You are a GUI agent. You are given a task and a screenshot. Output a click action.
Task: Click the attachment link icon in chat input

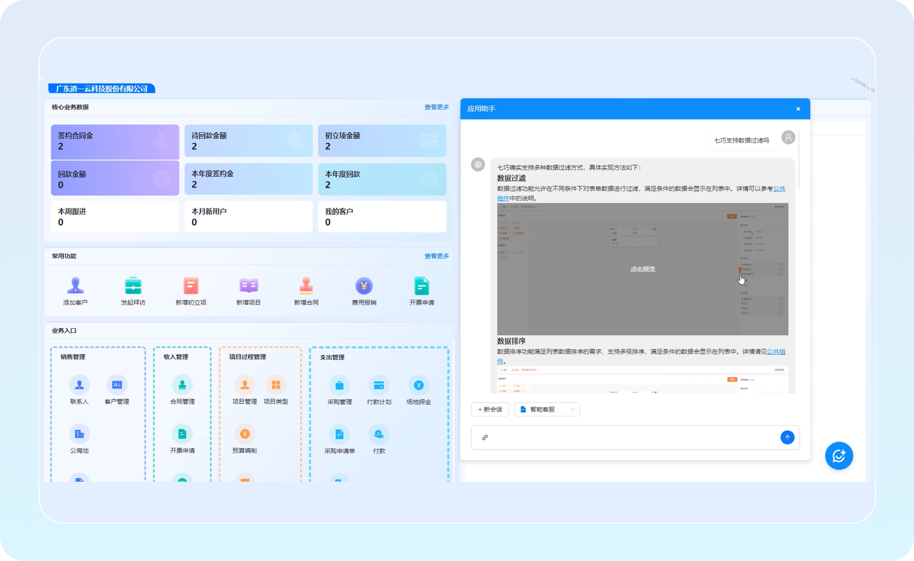pos(485,437)
